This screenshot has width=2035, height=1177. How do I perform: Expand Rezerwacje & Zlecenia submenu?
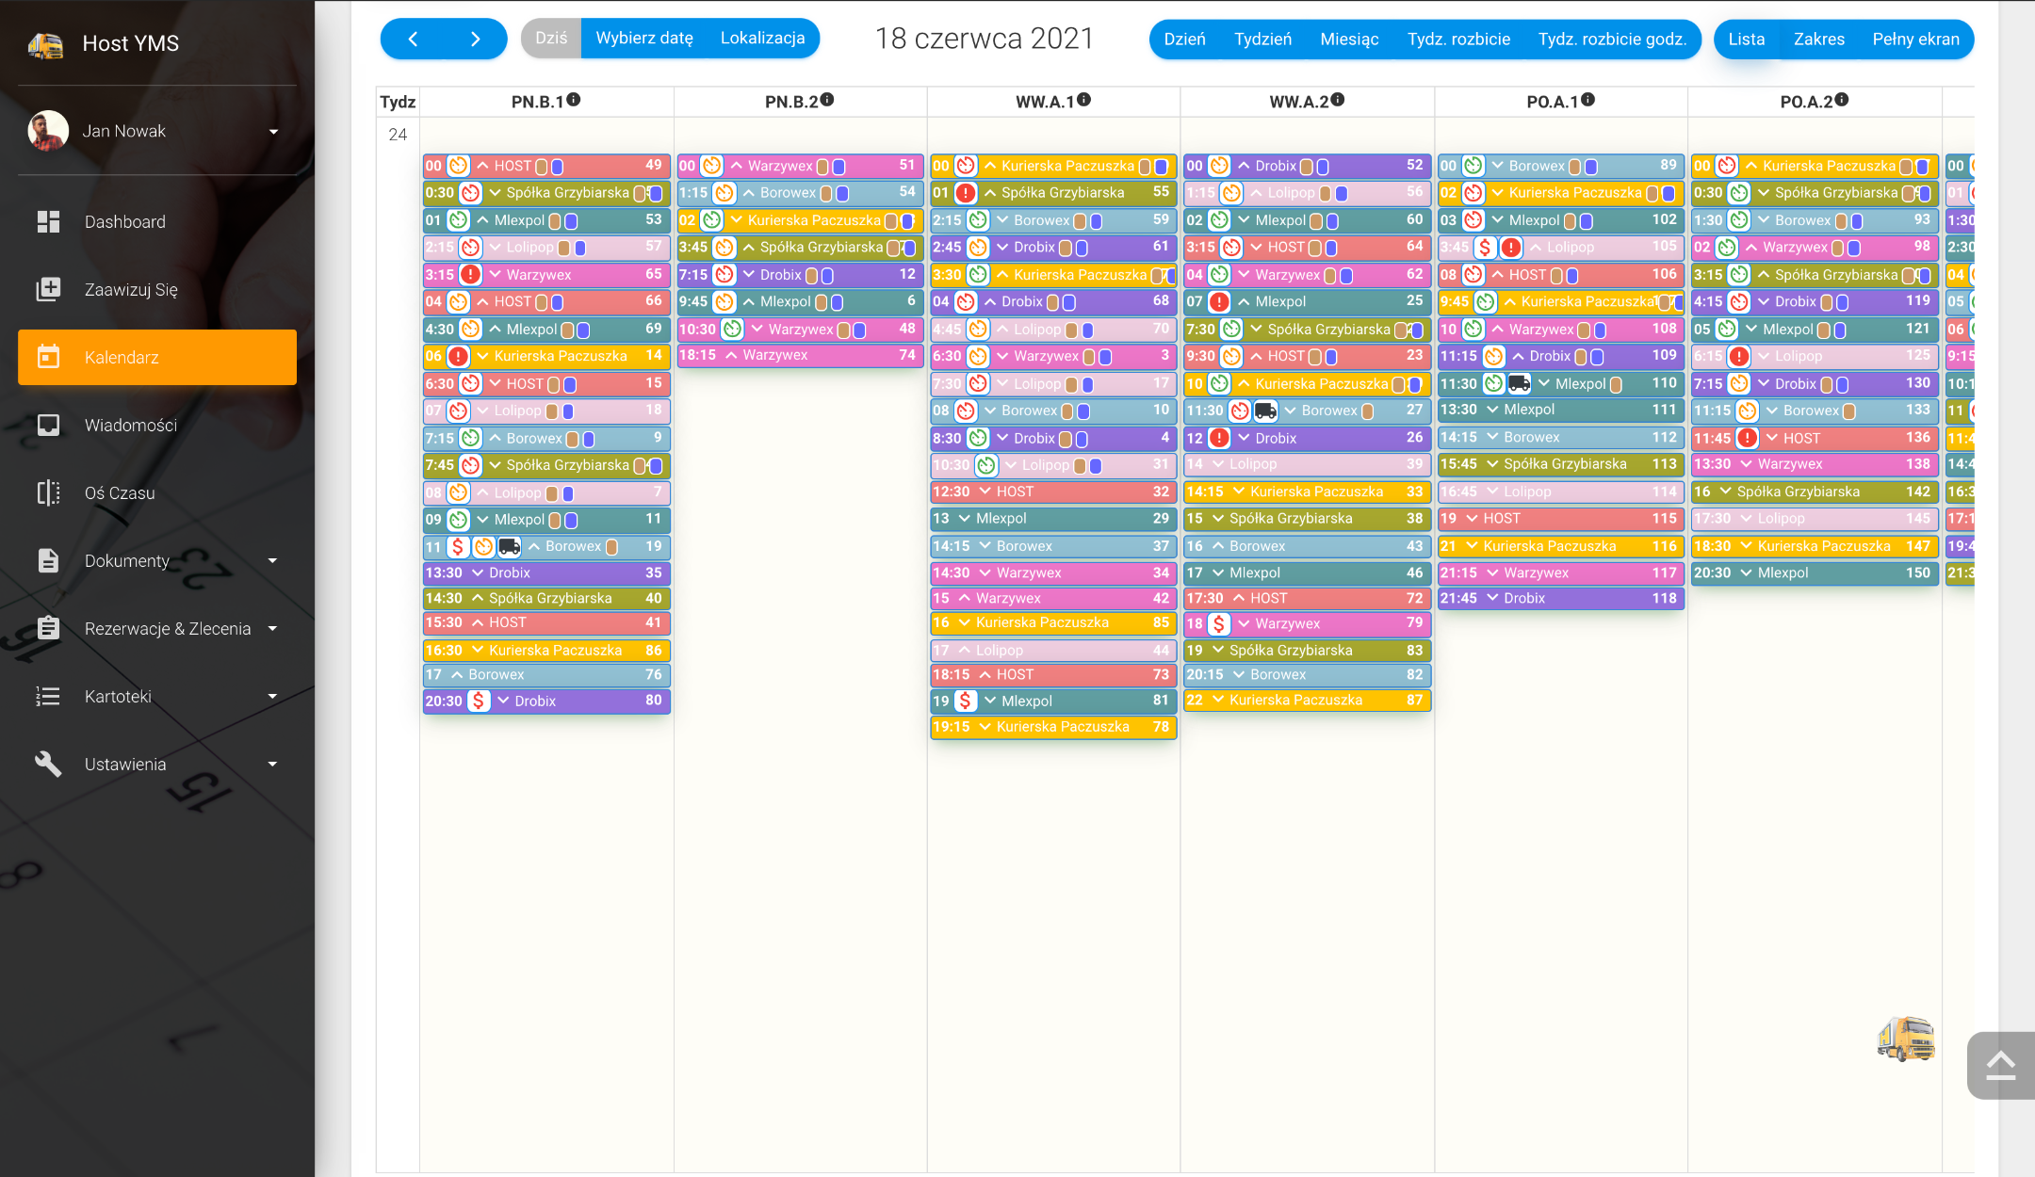(x=272, y=629)
